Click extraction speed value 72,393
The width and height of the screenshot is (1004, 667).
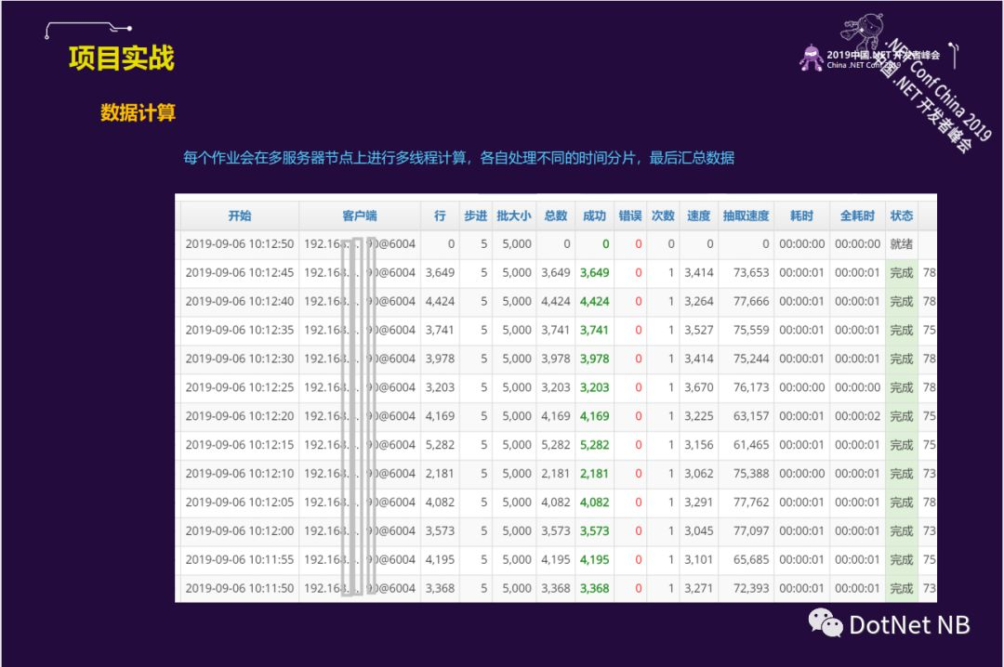click(x=751, y=588)
